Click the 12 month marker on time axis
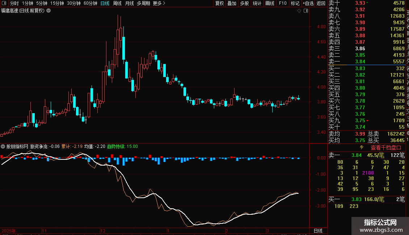409x235 pixels. click(x=103, y=231)
